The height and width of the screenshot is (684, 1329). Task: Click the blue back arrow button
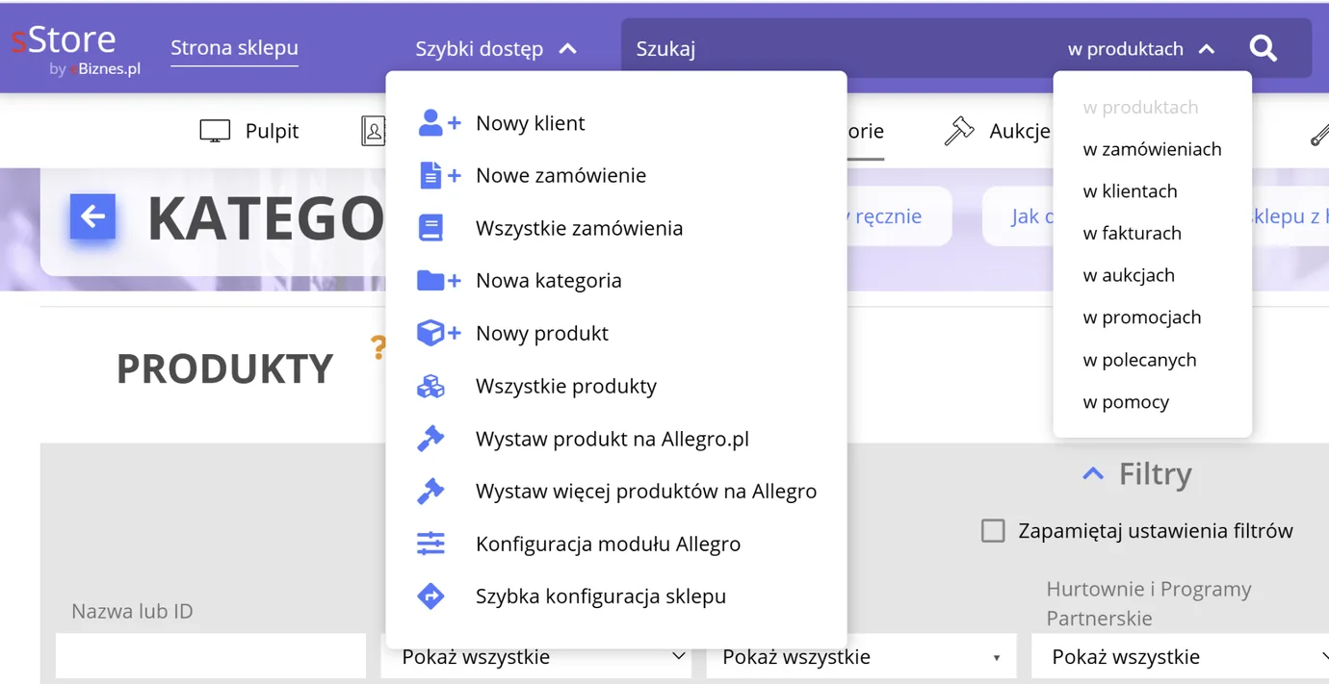pos(92,216)
